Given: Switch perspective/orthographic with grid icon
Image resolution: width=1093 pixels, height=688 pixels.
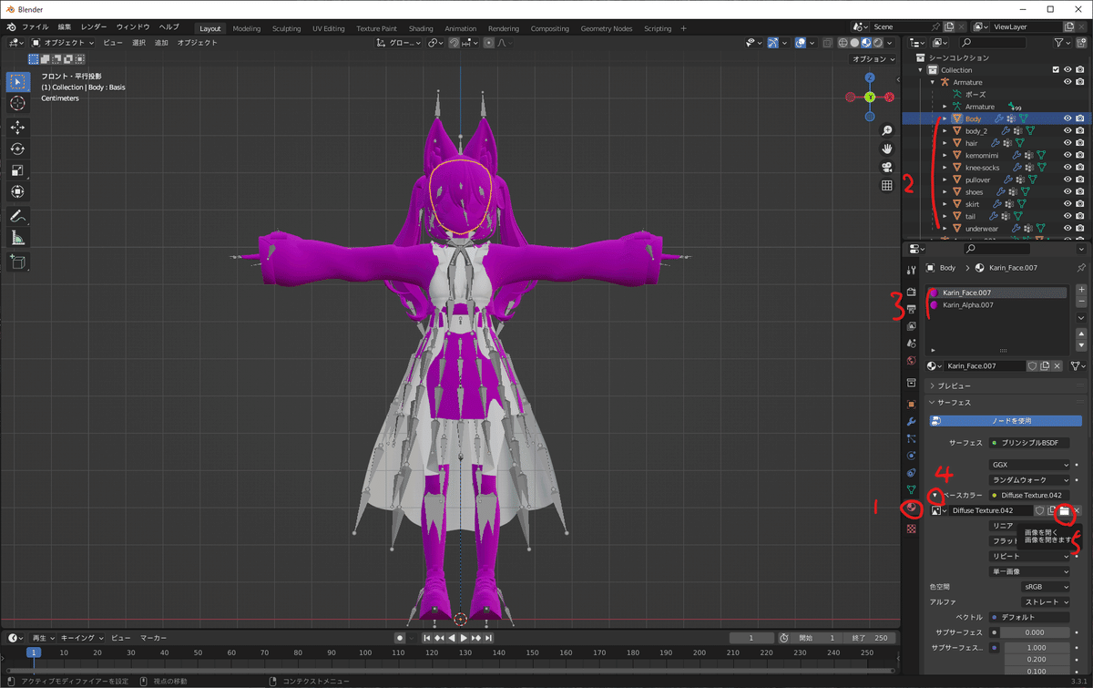Looking at the screenshot, I should [886, 185].
